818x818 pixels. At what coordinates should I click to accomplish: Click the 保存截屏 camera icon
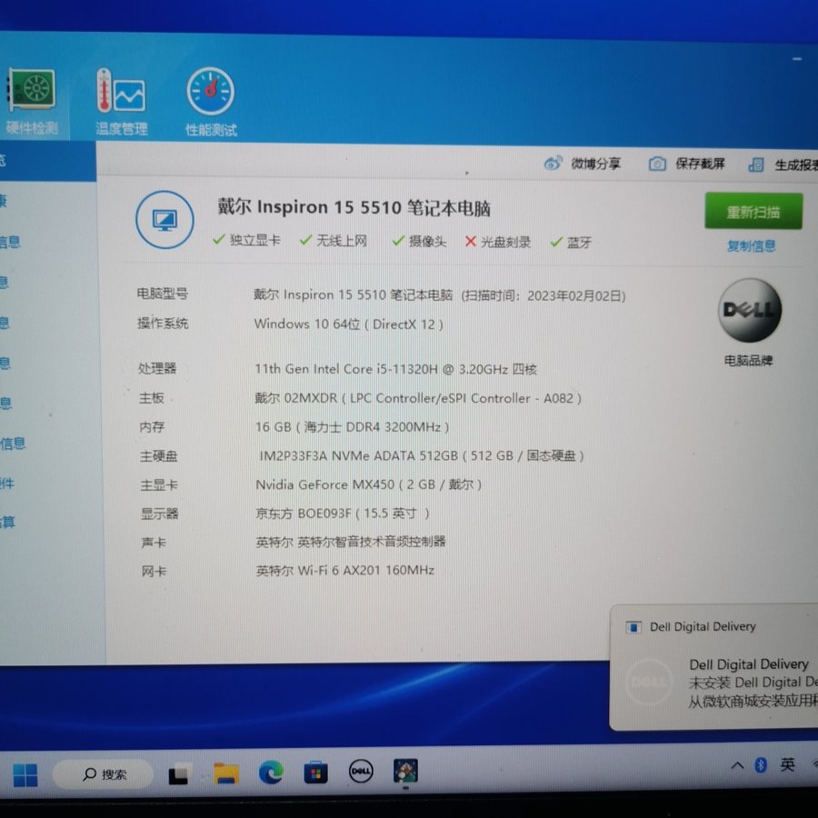tap(657, 165)
